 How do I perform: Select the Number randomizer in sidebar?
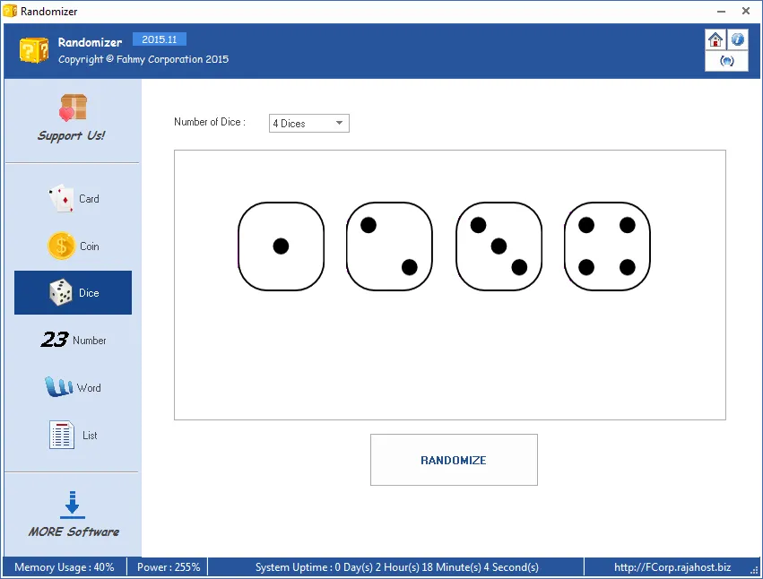pyautogui.click(x=73, y=341)
